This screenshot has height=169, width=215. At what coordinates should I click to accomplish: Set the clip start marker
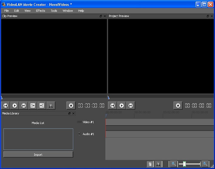[x=33, y=106]
